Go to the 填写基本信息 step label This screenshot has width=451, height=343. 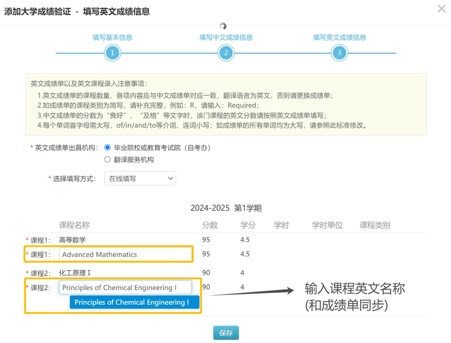[x=112, y=37]
